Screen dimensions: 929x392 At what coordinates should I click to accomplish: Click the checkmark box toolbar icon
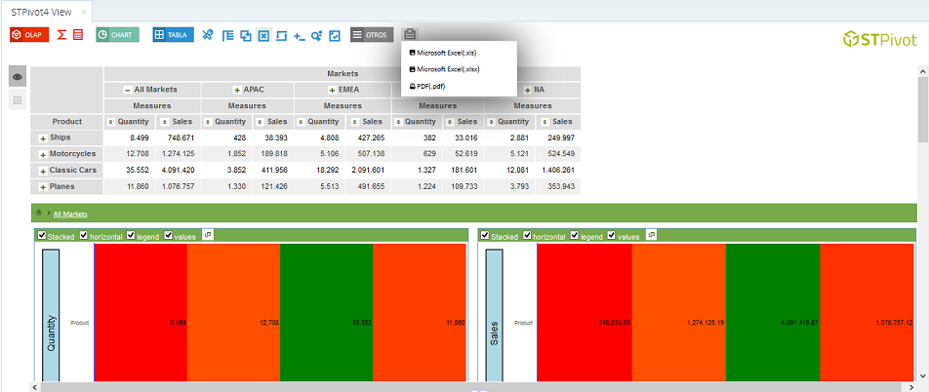point(335,35)
